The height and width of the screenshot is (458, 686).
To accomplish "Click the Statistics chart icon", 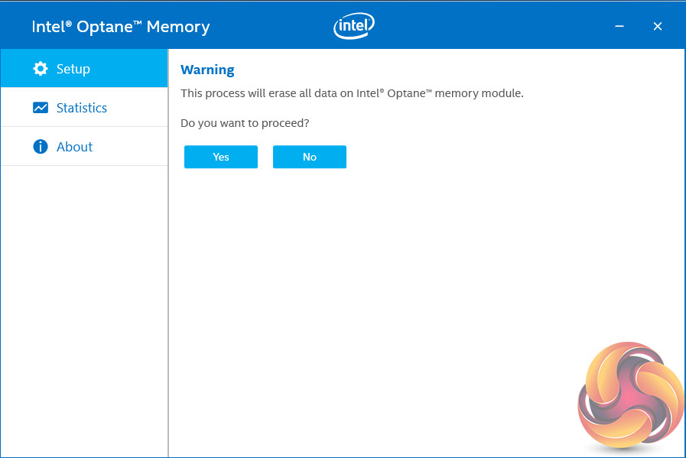I will coord(41,108).
